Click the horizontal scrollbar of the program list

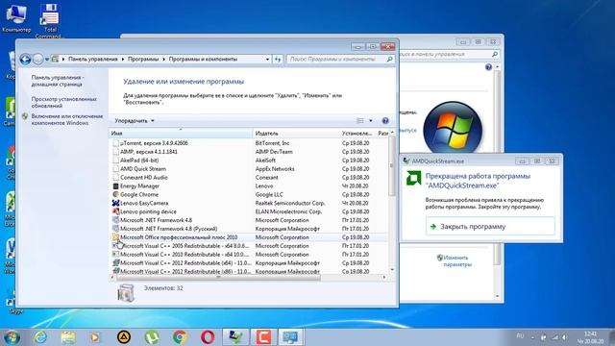pos(218,278)
